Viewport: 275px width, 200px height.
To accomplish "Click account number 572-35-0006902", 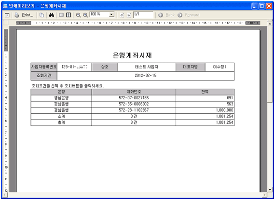I will click(x=134, y=104).
